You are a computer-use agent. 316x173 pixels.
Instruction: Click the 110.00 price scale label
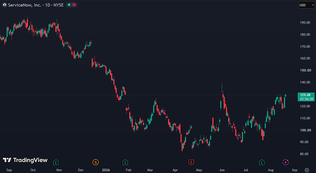(x=305, y=118)
